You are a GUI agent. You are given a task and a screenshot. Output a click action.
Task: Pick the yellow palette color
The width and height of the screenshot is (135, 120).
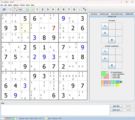[118, 85]
